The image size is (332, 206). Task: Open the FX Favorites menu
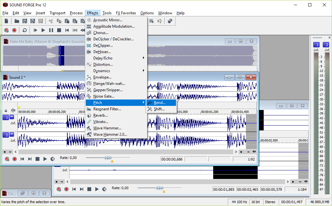click(126, 13)
